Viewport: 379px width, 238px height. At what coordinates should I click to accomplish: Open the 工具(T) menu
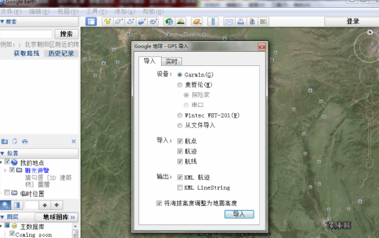[96, 12]
